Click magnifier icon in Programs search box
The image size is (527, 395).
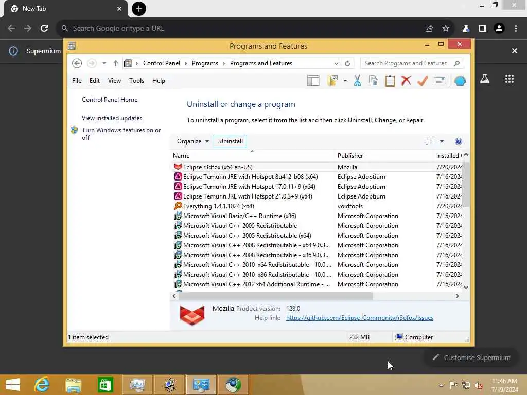click(456, 63)
